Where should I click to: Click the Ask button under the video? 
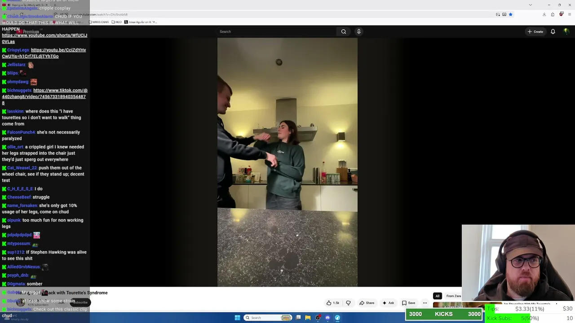tap(388, 303)
